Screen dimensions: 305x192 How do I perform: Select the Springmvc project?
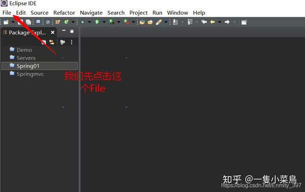point(30,74)
